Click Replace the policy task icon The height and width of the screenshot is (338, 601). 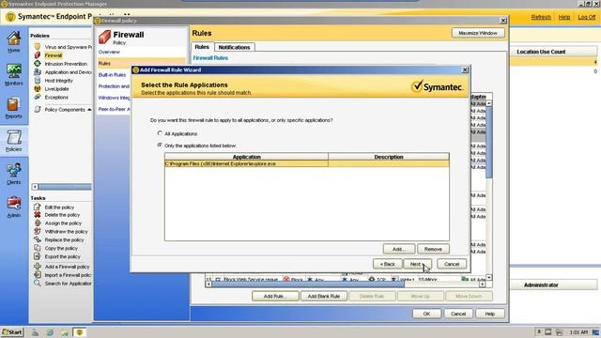pos(38,240)
